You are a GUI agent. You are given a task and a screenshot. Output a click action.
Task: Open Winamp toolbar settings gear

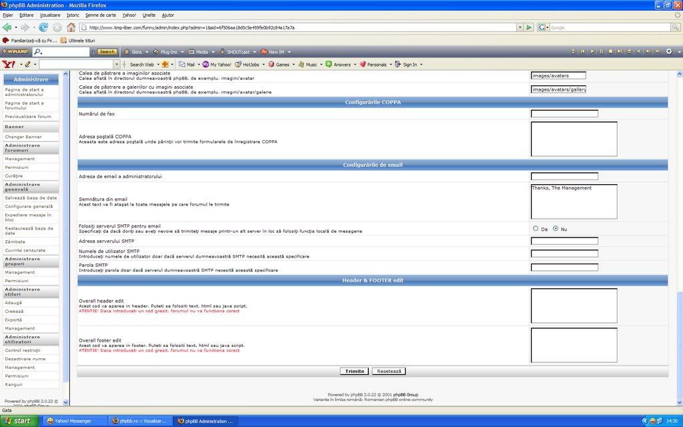coord(670,51)
